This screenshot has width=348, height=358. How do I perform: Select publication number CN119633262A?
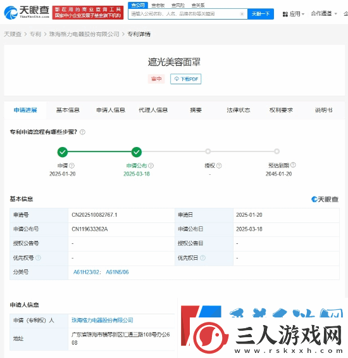90,229
